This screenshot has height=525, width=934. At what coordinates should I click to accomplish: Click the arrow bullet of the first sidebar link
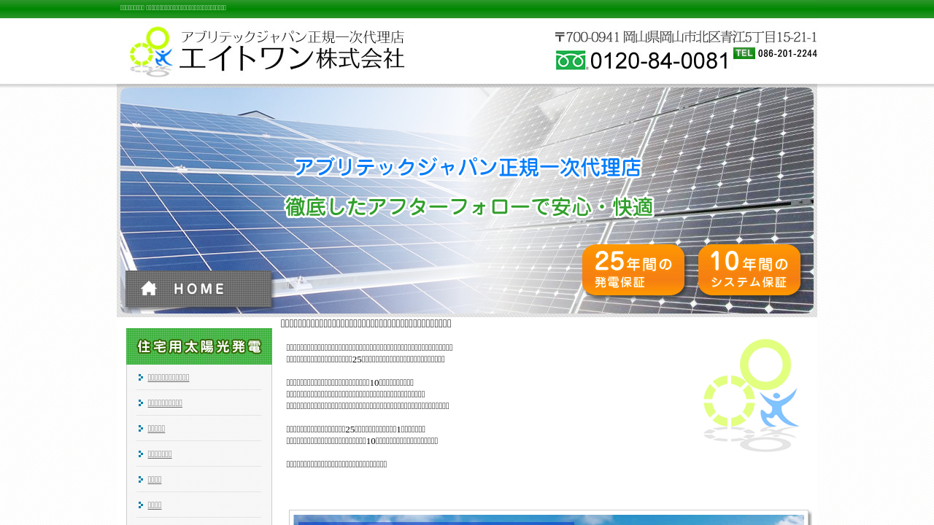click(x=141, y=378)
